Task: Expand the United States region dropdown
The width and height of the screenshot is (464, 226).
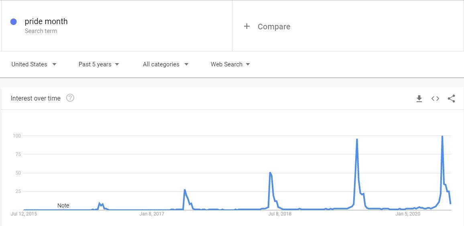Action: 34,64
